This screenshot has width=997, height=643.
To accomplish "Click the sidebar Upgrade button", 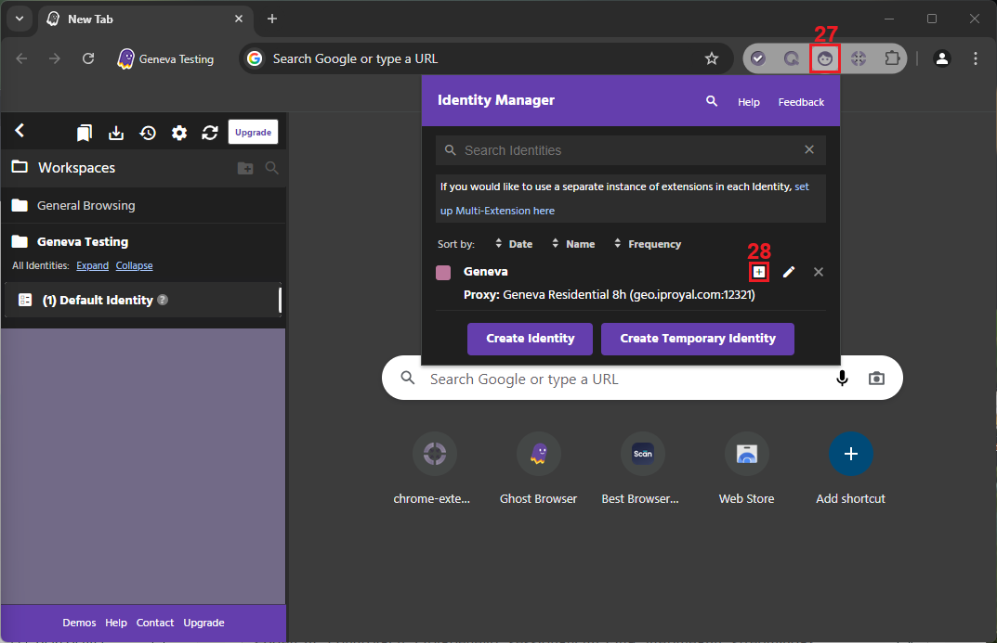I will pos(253,132).
